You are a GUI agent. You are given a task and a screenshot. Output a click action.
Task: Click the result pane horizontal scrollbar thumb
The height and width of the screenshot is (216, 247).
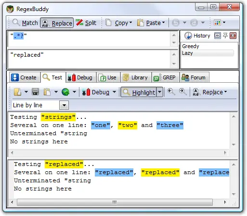point(115,202)
